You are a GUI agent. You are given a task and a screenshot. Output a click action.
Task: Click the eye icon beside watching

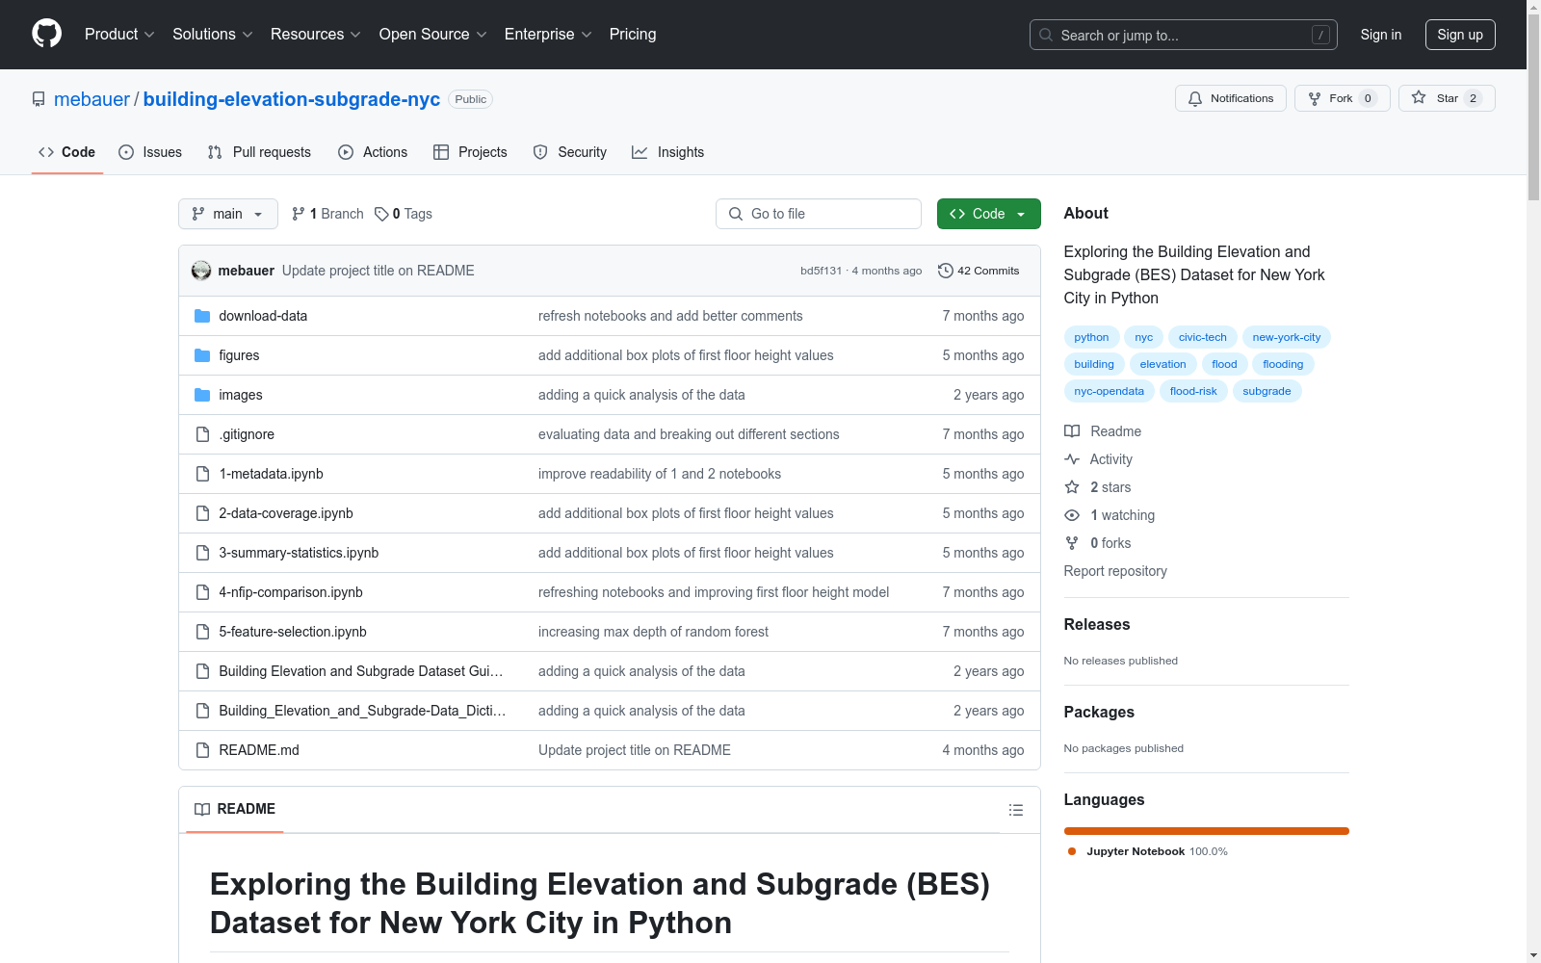click(1072, 515)
